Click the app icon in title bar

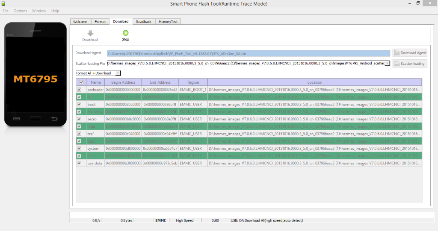coord(4,3)
